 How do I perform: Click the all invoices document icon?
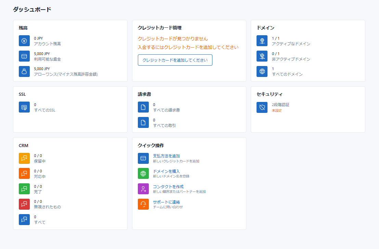coord(143,107)
